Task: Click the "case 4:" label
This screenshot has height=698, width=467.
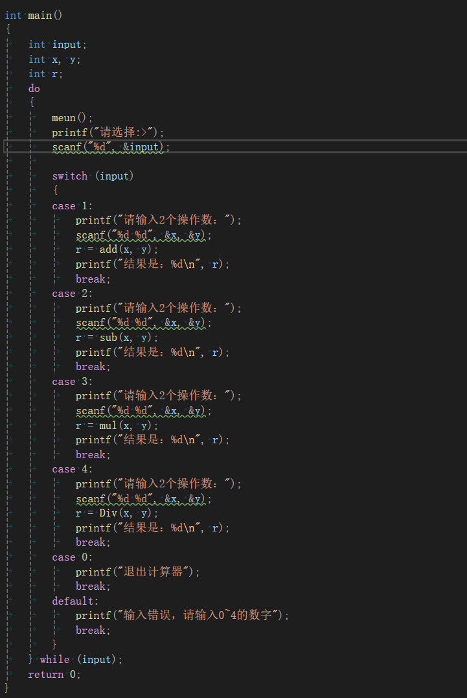Action: (72, 469)
